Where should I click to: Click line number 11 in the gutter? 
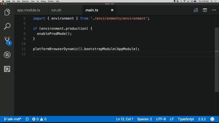click(24, 49)
